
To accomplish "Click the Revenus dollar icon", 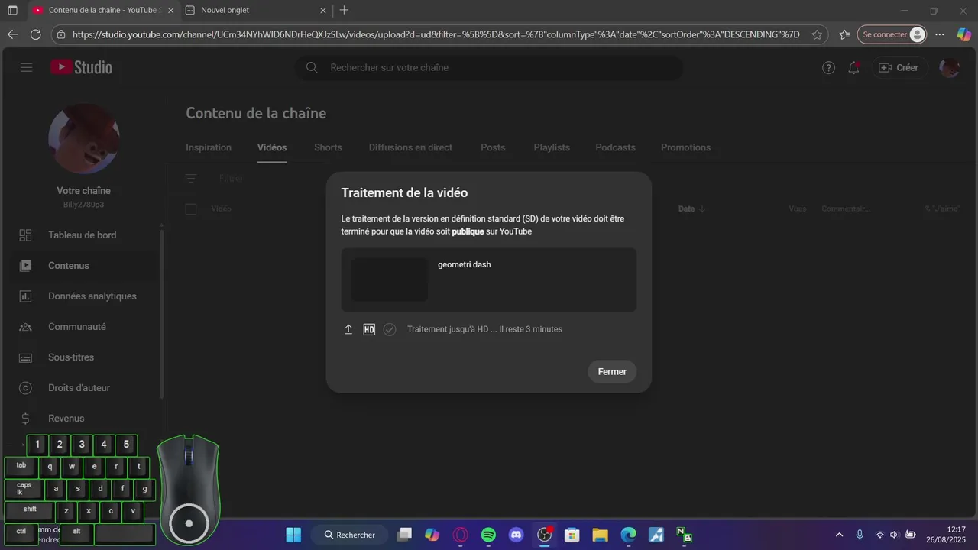I will (x=25, y=419).
